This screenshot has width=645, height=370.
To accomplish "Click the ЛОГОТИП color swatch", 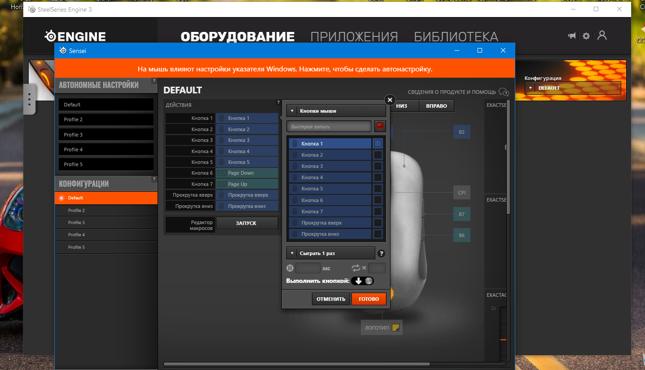I will (395, 327).
